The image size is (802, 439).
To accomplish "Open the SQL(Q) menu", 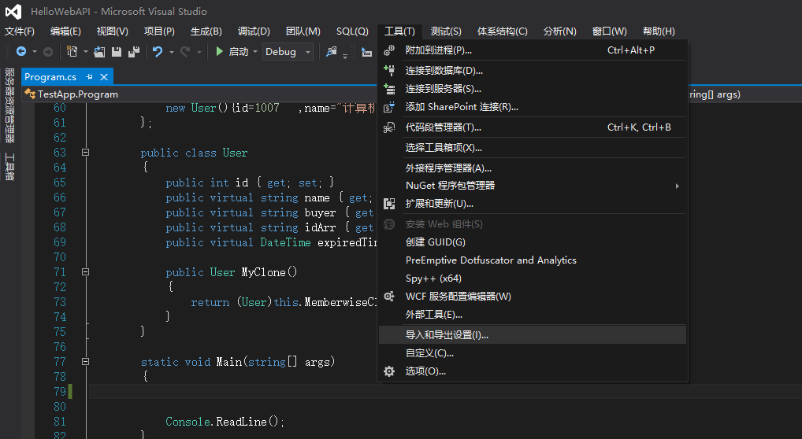I will 352,31.
